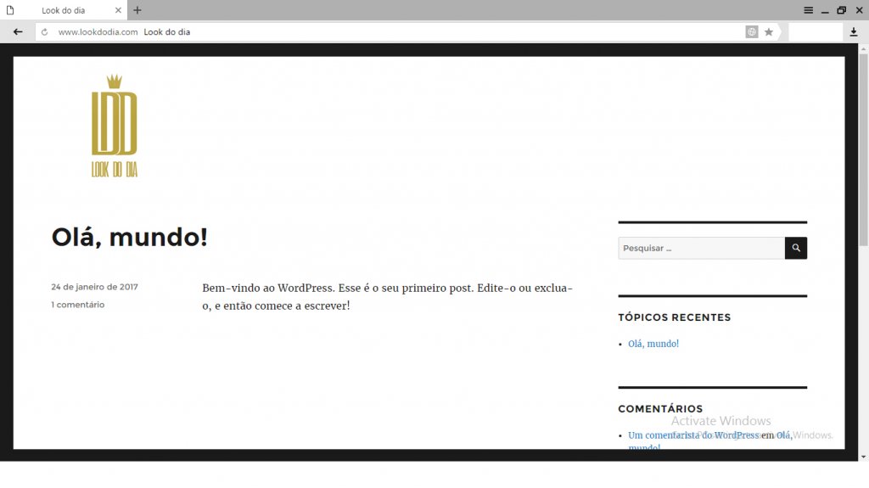The width and height of the screenshot is (869, 488).
Task: Click the date 24 de janeiro de 2017
Action: pyautogui.click(x=95, y=287)
